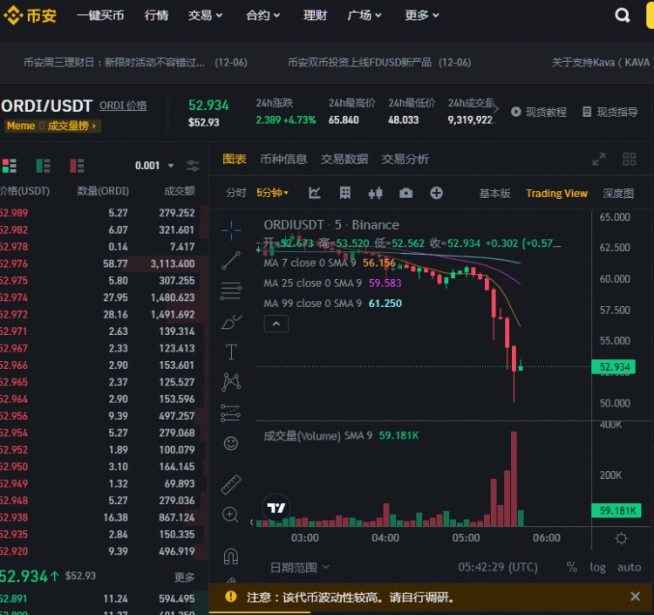Collapse the indicator legend arrow
Image resolution: width=654 pixels, height=615 pixels.
click(276, 324)
